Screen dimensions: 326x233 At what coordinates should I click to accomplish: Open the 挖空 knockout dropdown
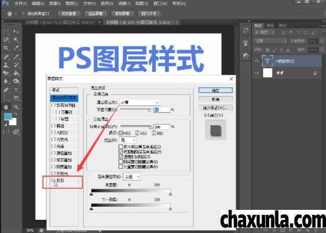click(128, 140)
